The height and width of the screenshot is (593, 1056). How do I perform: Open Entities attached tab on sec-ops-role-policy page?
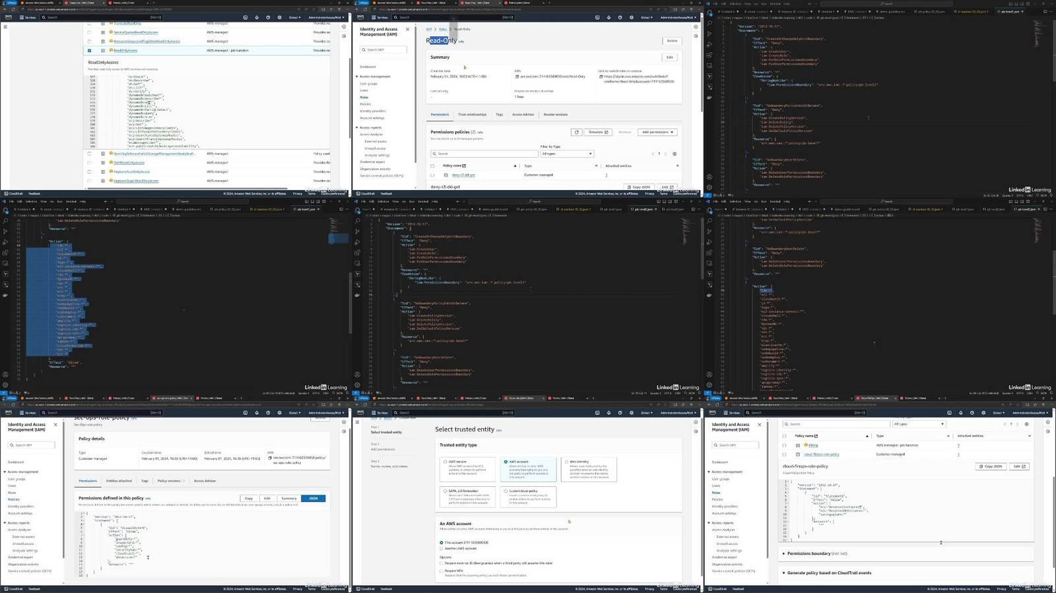pos(119,481)
